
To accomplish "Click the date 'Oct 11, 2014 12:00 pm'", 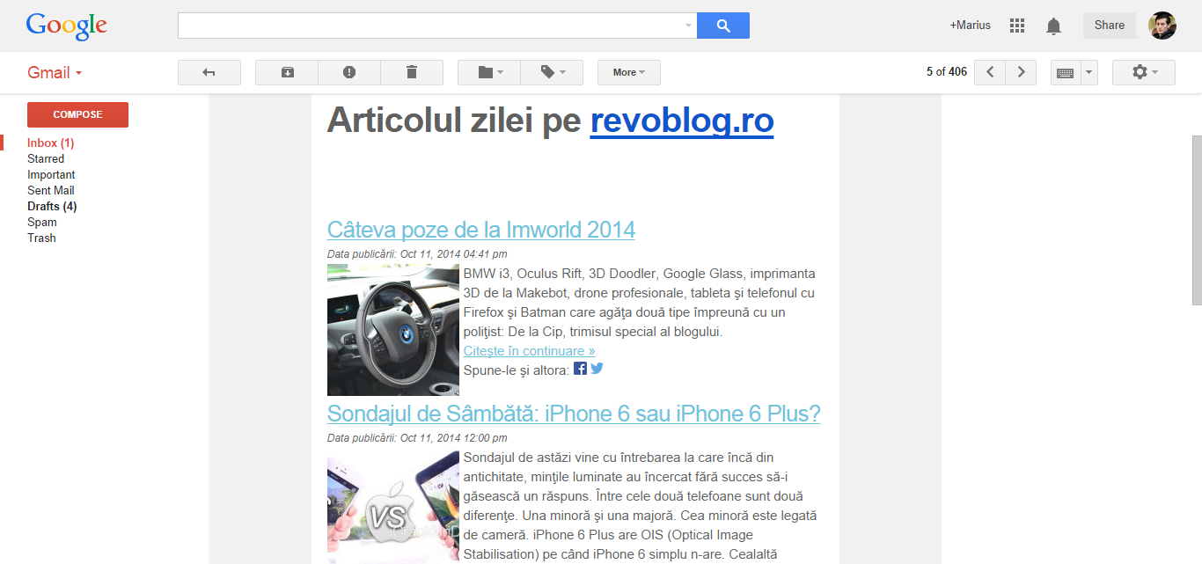I will [x=454, y=438].
